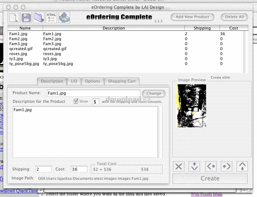Open the folder icon in toolbar
Screen dimensions: 257x197
coord(39,17)
